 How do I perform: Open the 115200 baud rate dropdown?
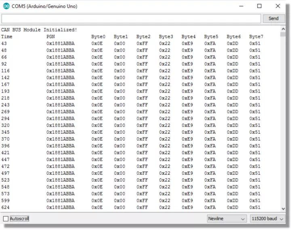click(x=267, y=219)
